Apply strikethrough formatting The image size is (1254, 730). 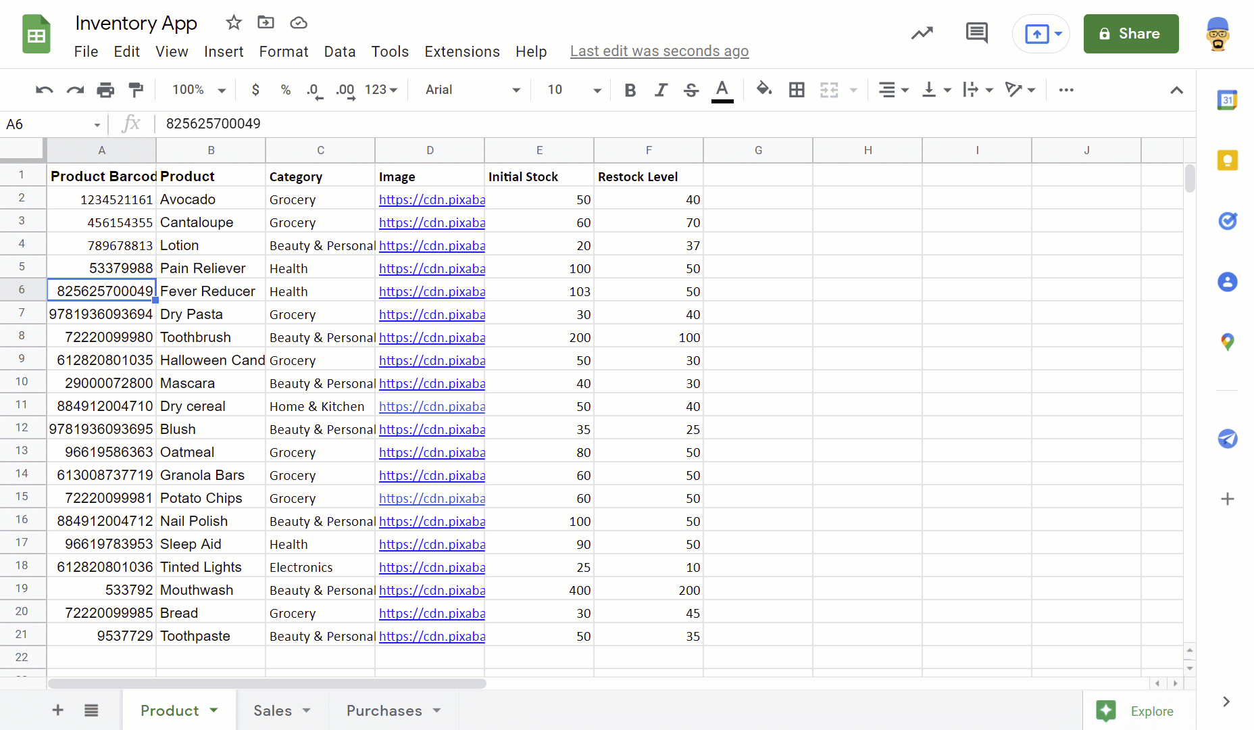[x=691, y=90]
